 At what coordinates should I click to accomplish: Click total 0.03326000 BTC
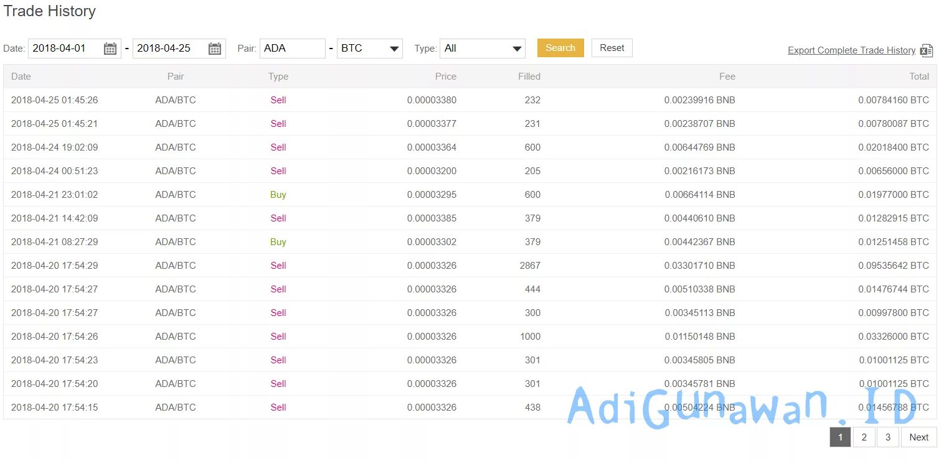[x=894, y=337]
